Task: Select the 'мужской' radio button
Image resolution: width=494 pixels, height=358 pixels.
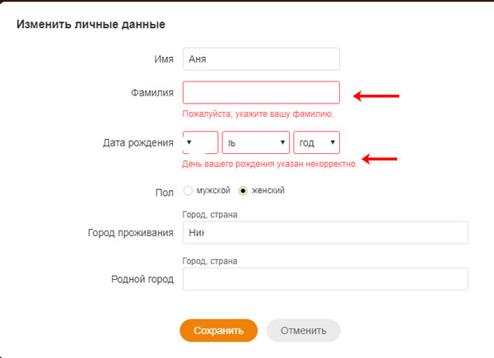Action: click(189, 191)
